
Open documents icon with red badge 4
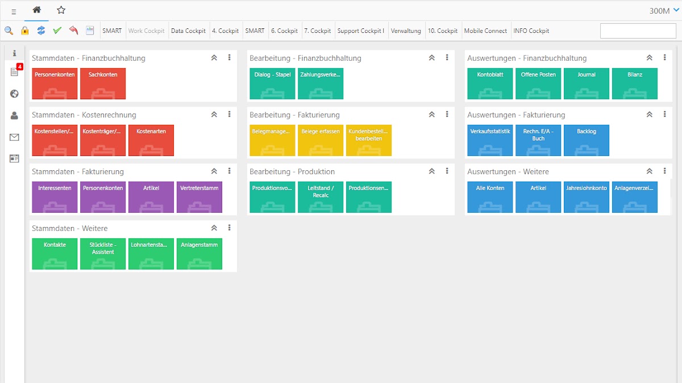14,72
